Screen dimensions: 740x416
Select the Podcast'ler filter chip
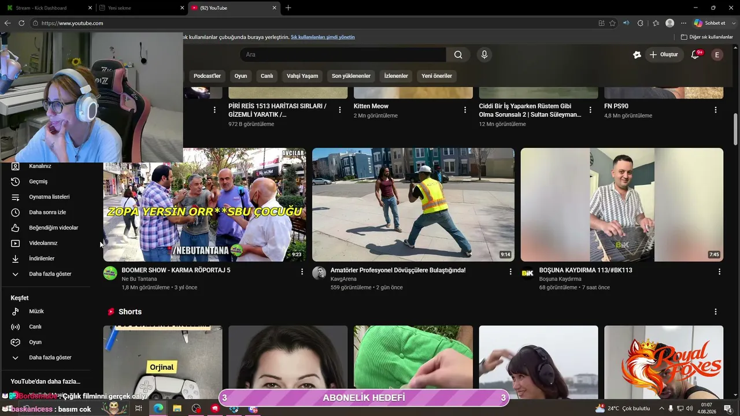pos(207,76)
